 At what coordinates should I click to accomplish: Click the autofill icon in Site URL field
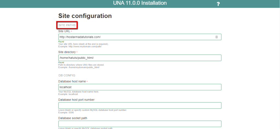[217, 37]
